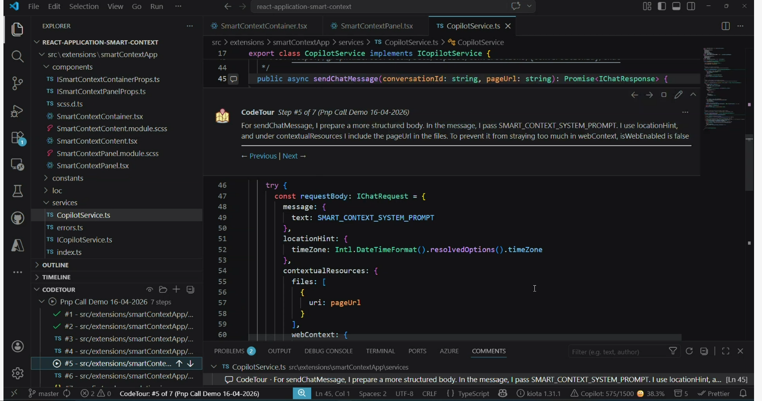762x401 pixels.
Task: Edit the CodeTour step with pencil icon
Action: [678, 95]
